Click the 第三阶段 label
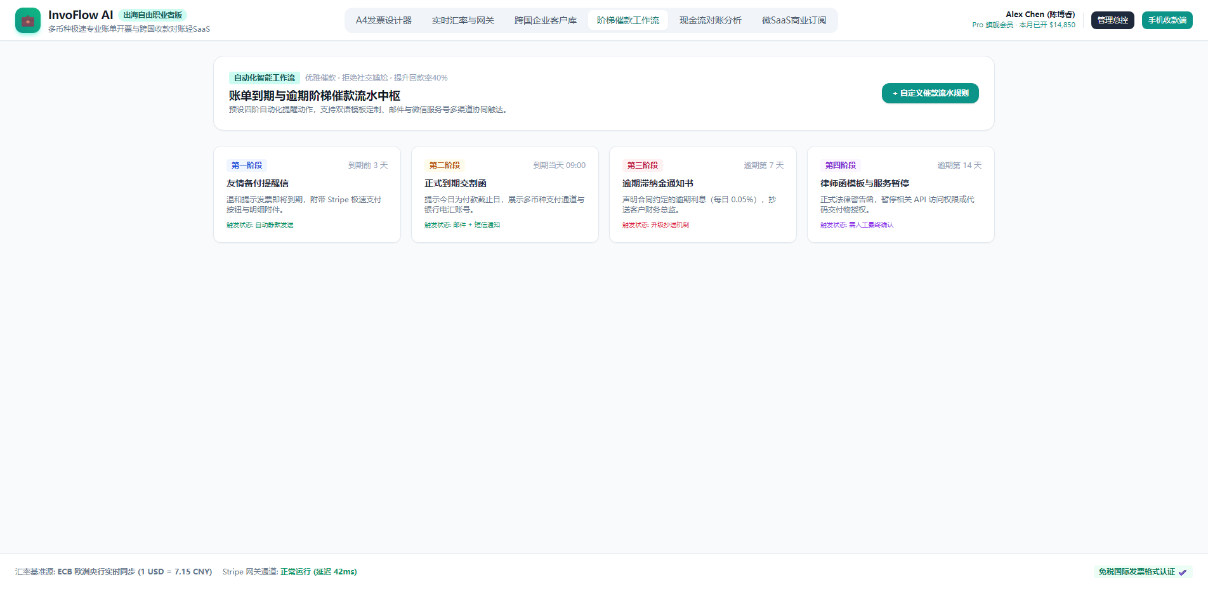Viewport: 1208px width, 589px height. pyautogui.click(x=643, y=165)
